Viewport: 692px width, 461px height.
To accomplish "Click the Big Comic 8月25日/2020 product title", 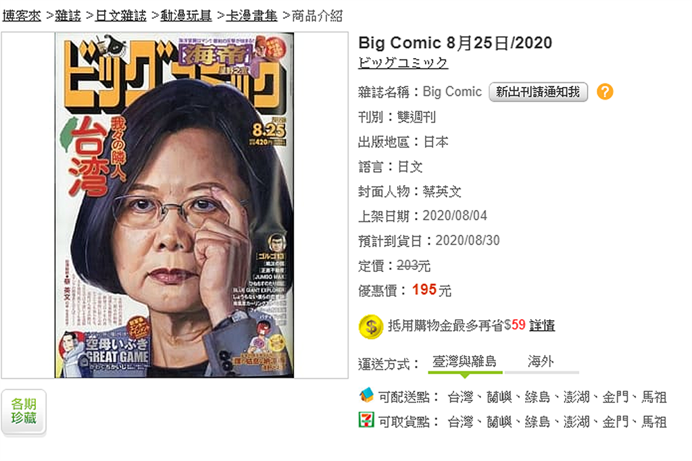I will pos(455,43).
